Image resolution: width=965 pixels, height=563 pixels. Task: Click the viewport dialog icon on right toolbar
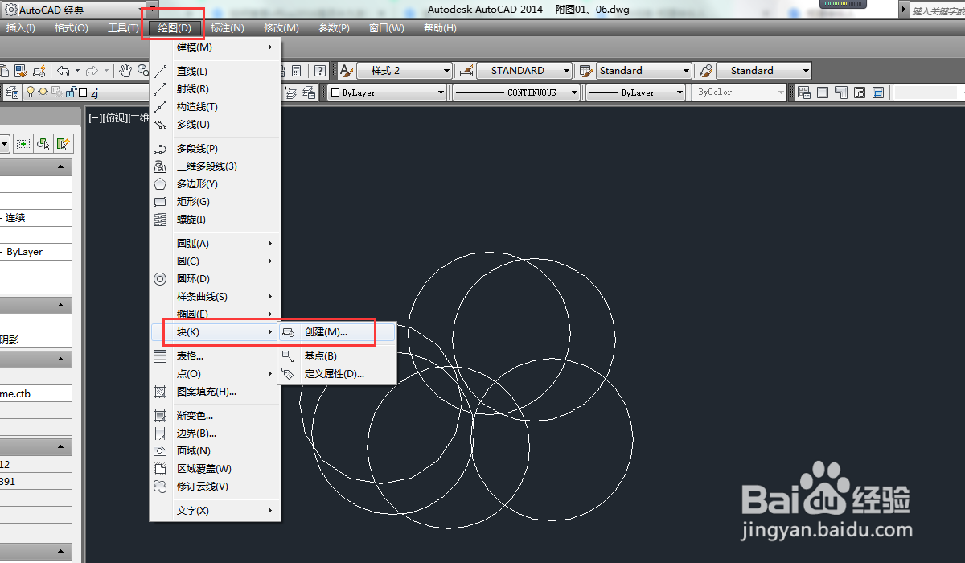[803, 92]
